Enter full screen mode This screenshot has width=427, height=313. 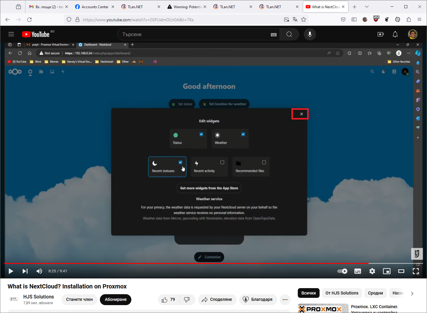(x=416, y=271)
